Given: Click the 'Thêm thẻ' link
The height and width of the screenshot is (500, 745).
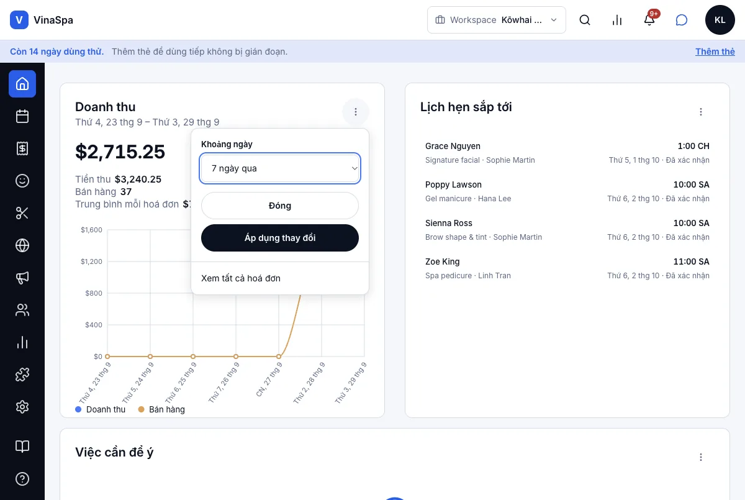Looking at the screenshot, I should [715, 52].
